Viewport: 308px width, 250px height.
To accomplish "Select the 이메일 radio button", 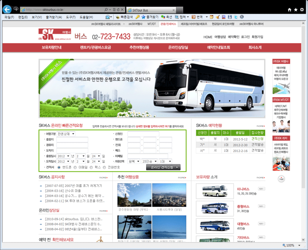I will [x=75, y=167].
